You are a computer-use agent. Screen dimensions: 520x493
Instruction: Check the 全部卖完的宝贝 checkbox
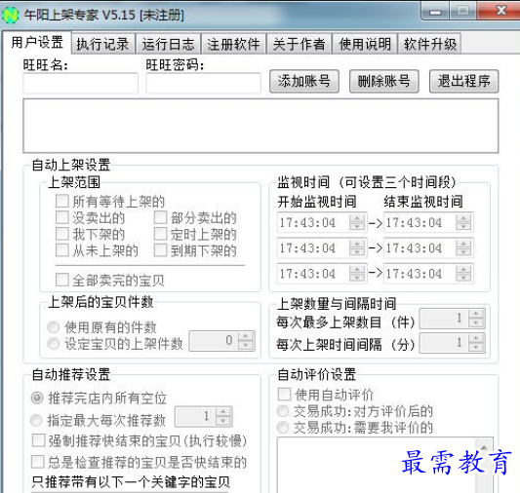pyautogui.click(x=62, y=280)
